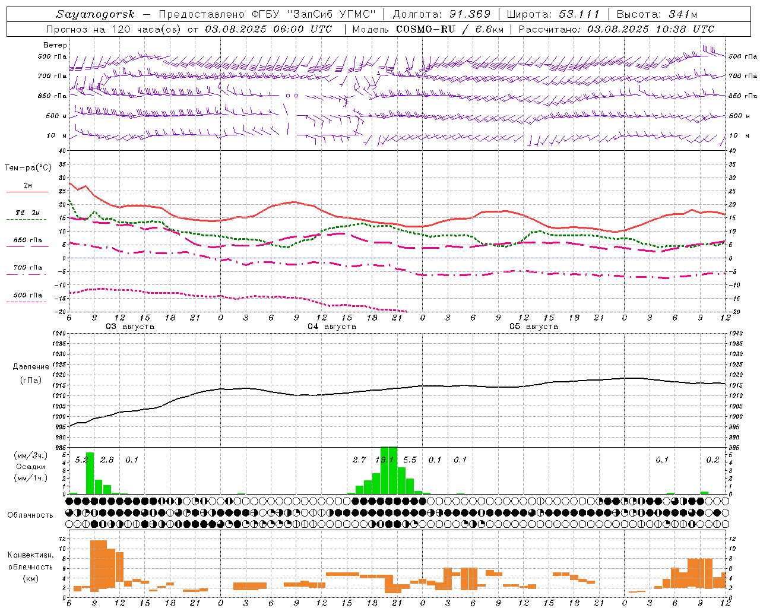
Task: Click the 'Ветер' wind panel label
Action: coord(55,45)
